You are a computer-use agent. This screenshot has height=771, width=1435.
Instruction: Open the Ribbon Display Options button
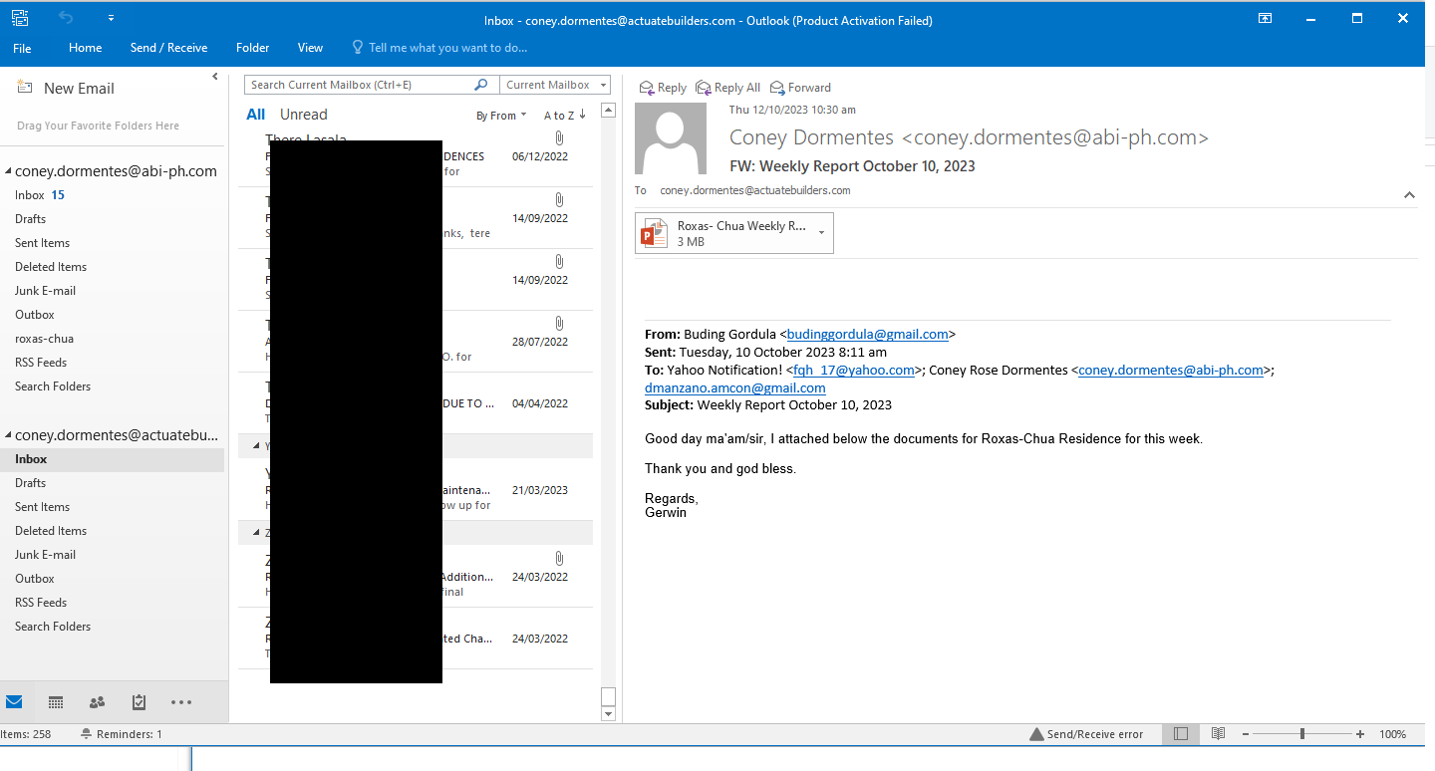click(x=1265, y=18)
